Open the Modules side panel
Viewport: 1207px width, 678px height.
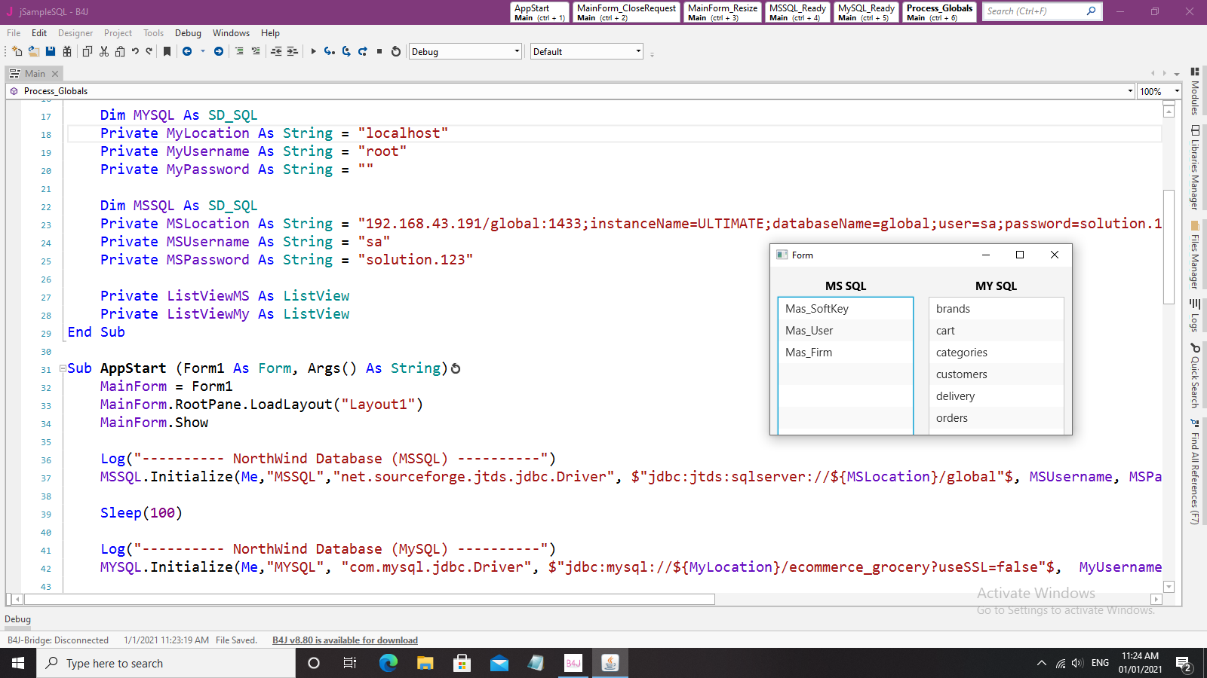(1195, 90)
